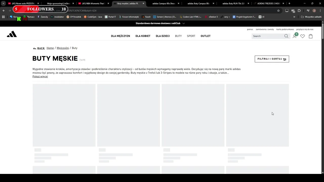Open the AI bookmark
This screenshot has width=324, height=182.
tap(262, 17)
